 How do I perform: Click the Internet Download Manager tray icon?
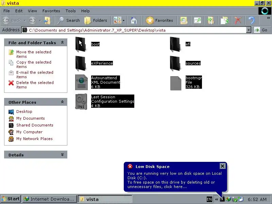click(228, 199)
